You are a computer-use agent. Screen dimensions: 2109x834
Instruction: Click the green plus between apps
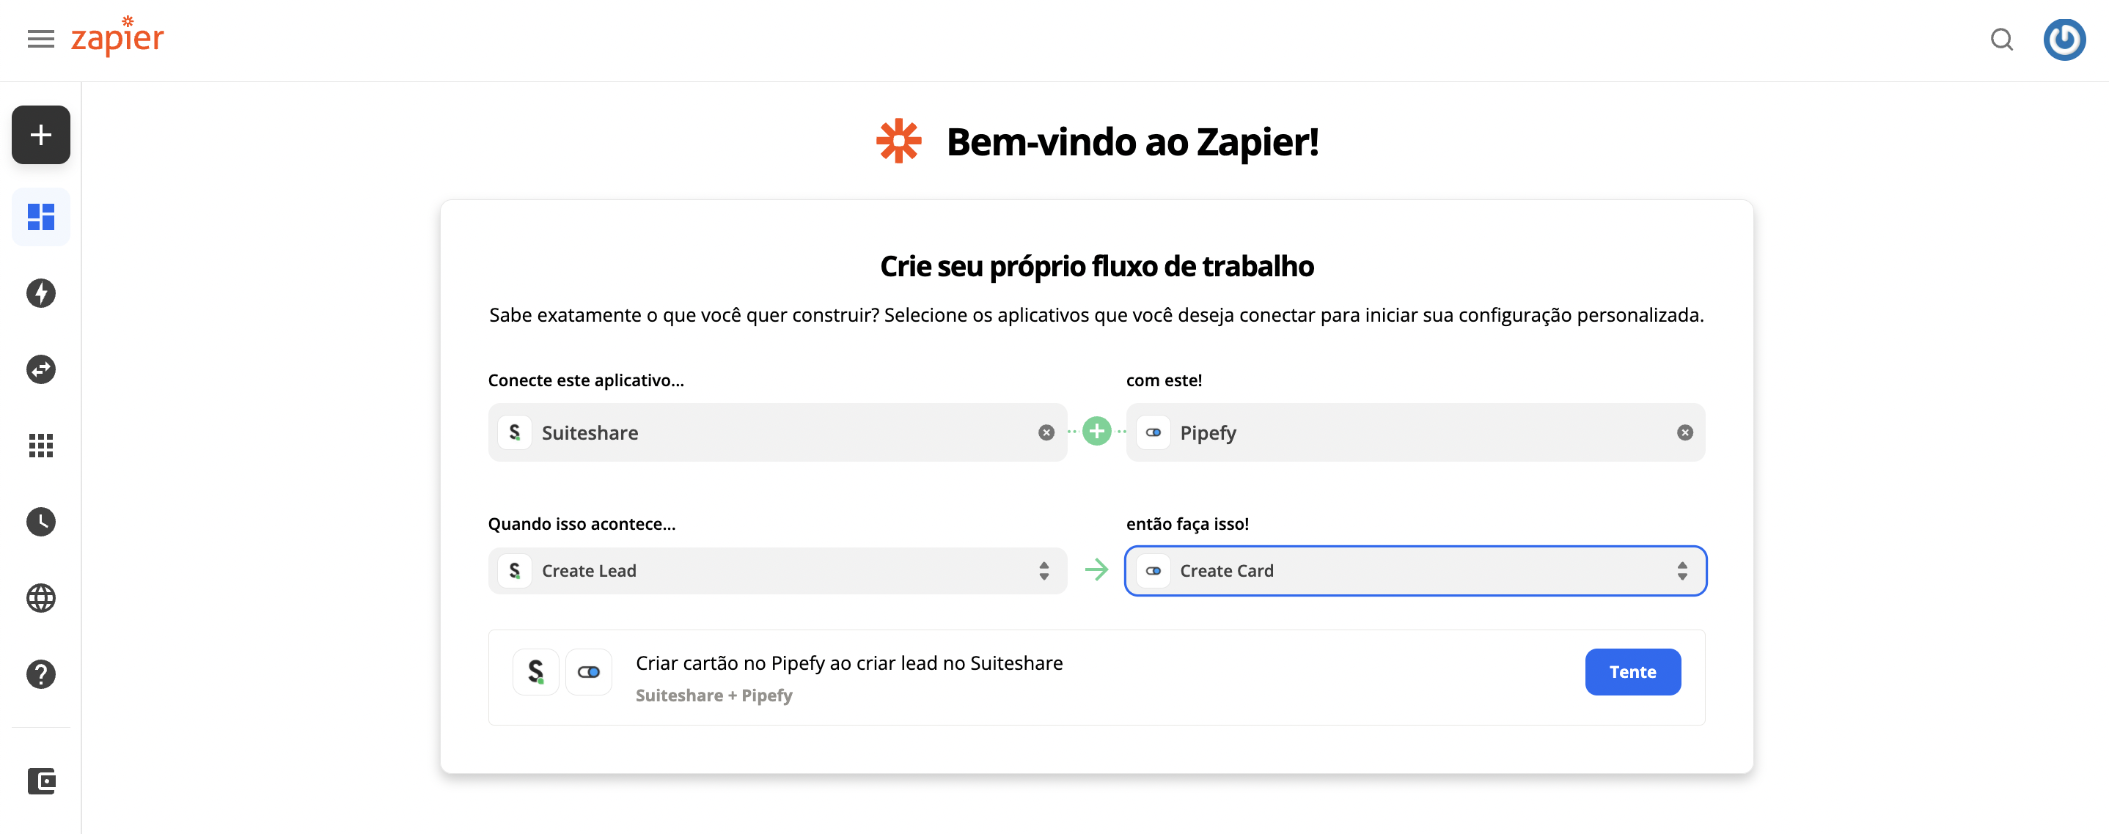1097,432
